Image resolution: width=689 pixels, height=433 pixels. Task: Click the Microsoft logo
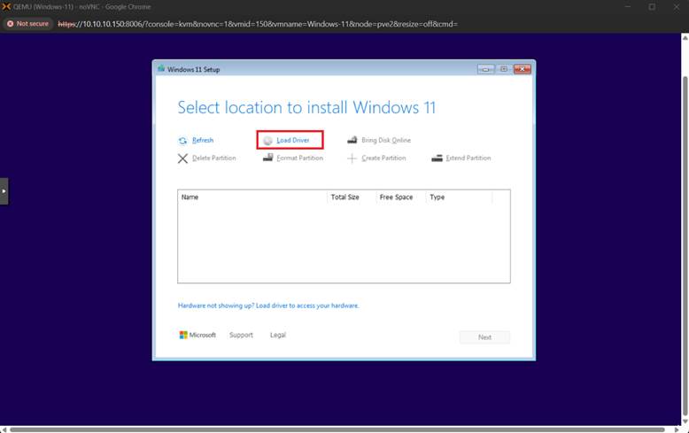(183, 336)
